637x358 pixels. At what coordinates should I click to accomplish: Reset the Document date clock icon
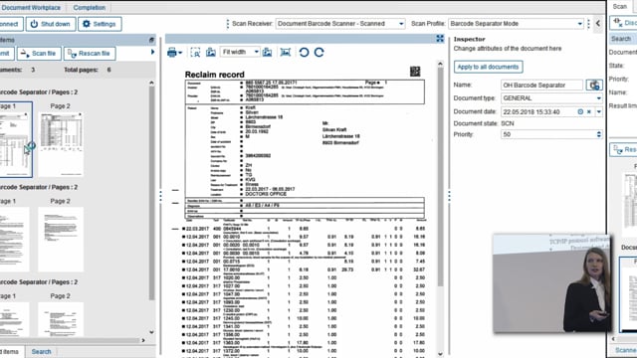580,111
